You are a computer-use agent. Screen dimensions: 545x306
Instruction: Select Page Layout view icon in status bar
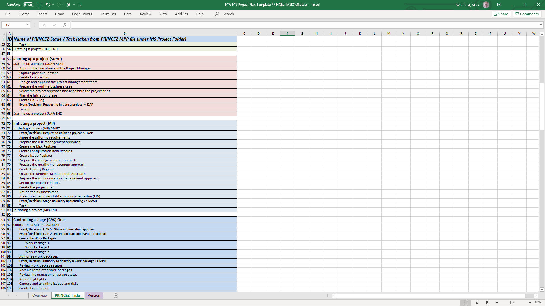pyautogui.click(x=477, y=302)
